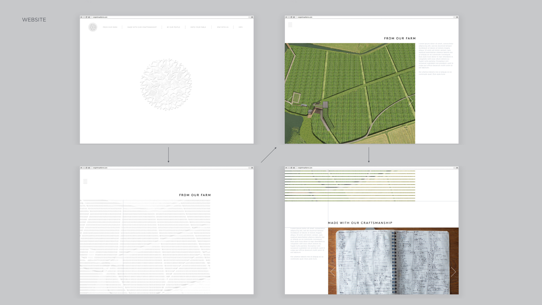Open the From Our Farm nav link

[x=110, y=27]
